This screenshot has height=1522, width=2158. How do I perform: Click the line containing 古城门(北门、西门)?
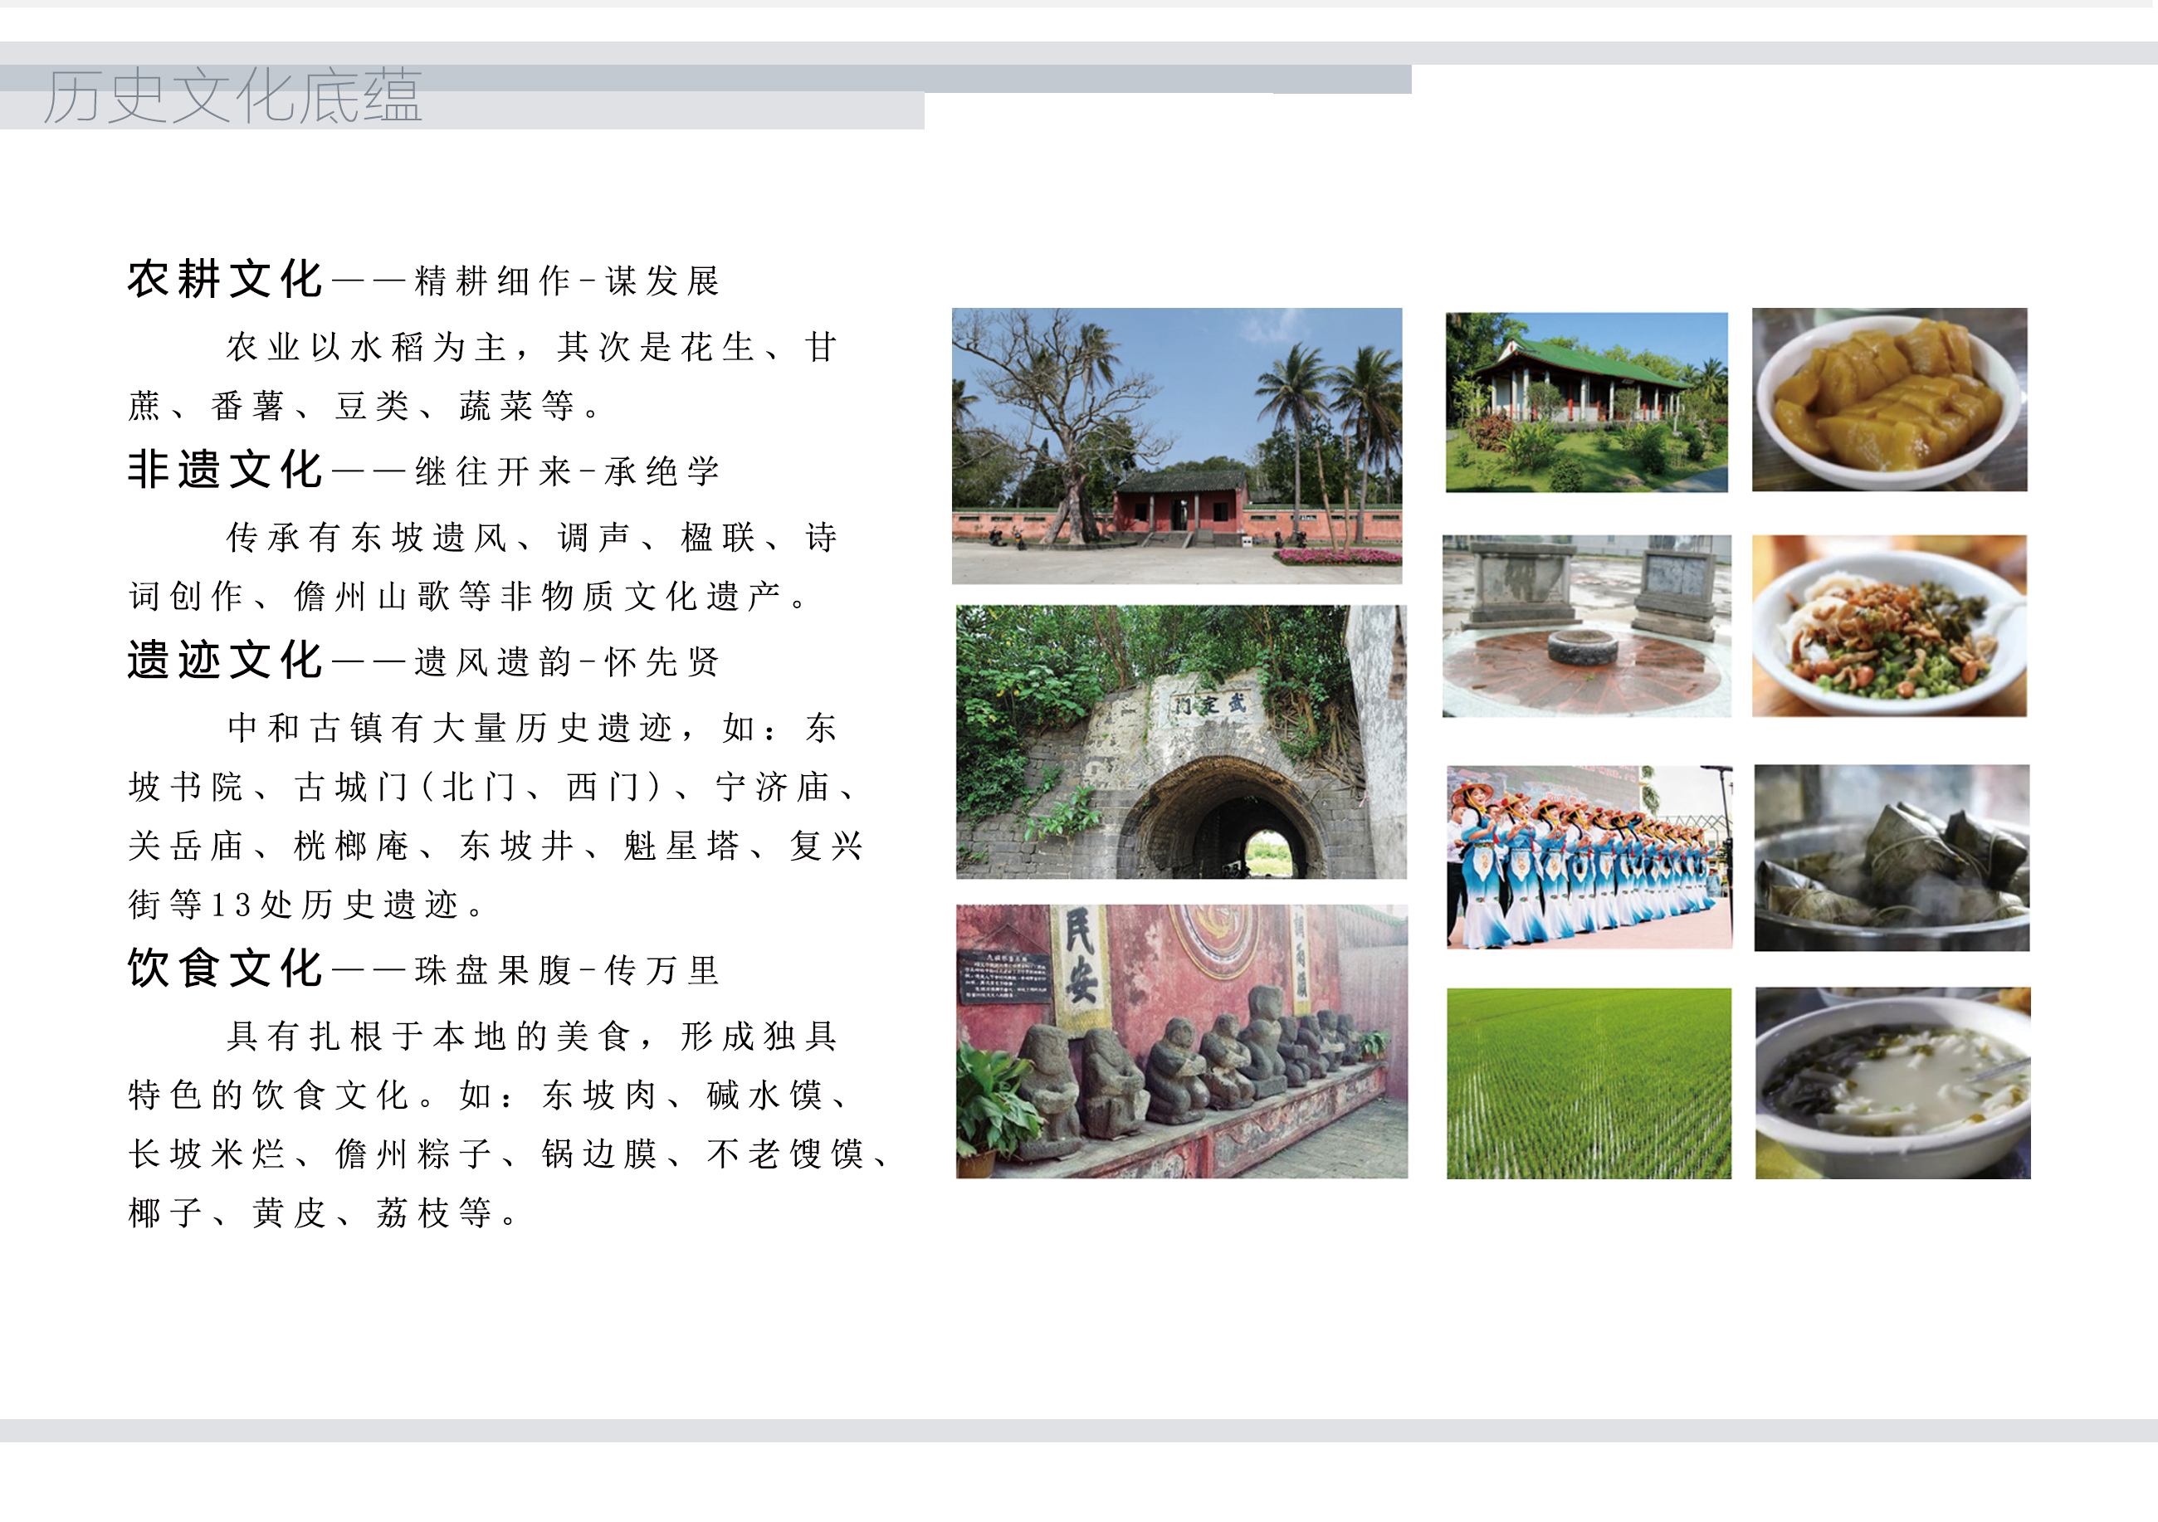492,787
